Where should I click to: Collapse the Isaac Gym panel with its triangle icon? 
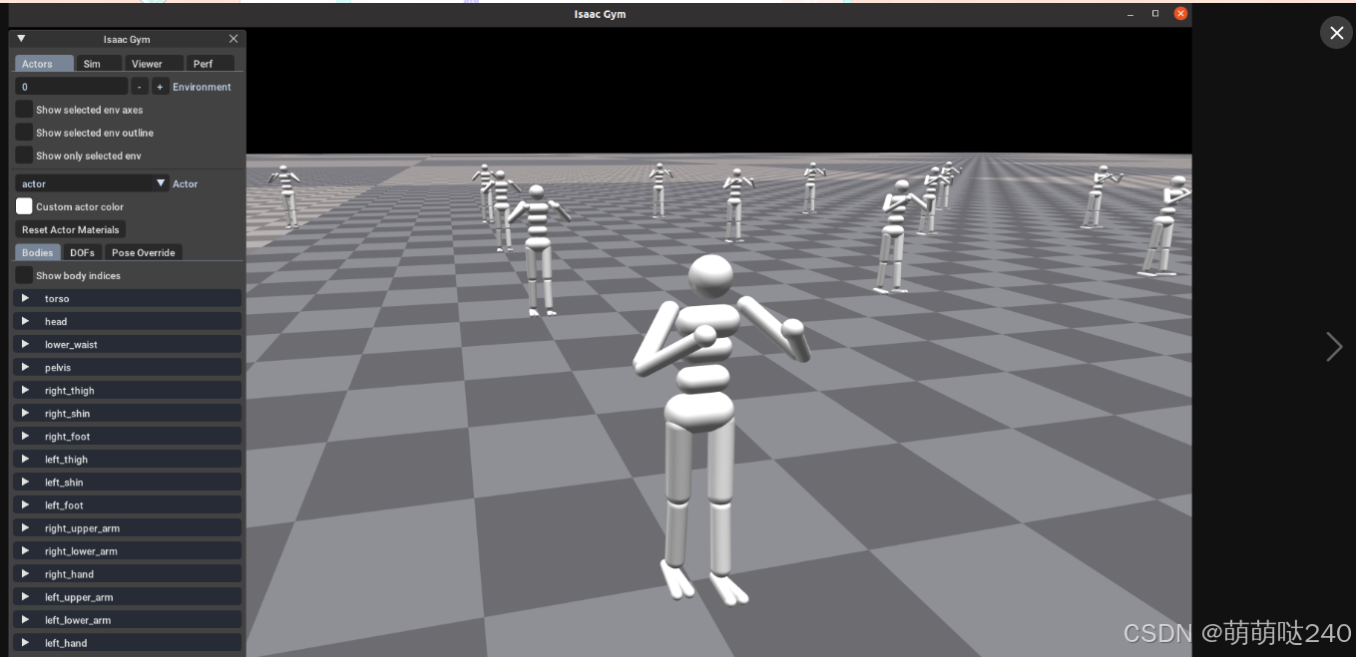(x=21, y=38)
